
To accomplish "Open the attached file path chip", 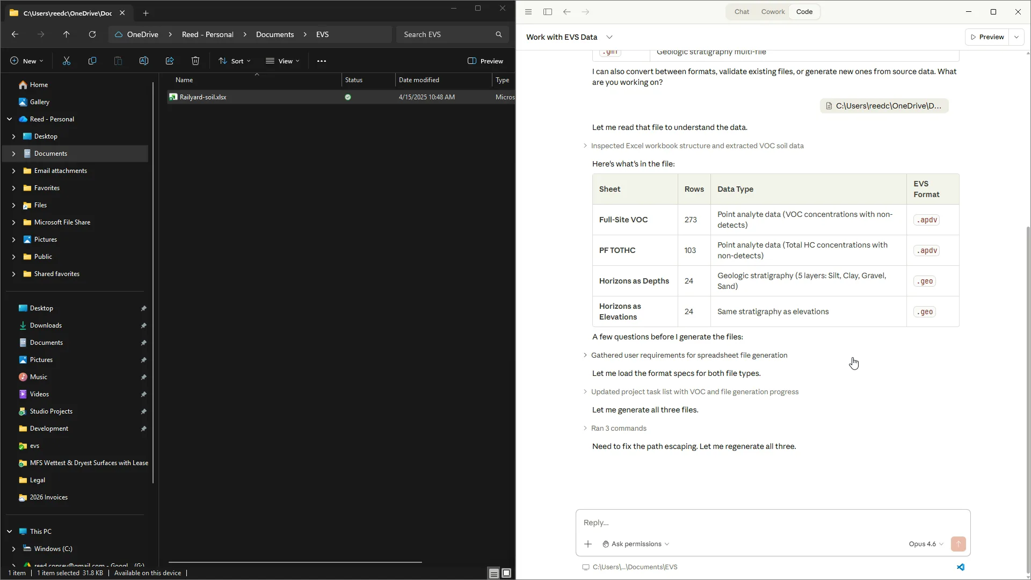I will click(x=884, y=106).
